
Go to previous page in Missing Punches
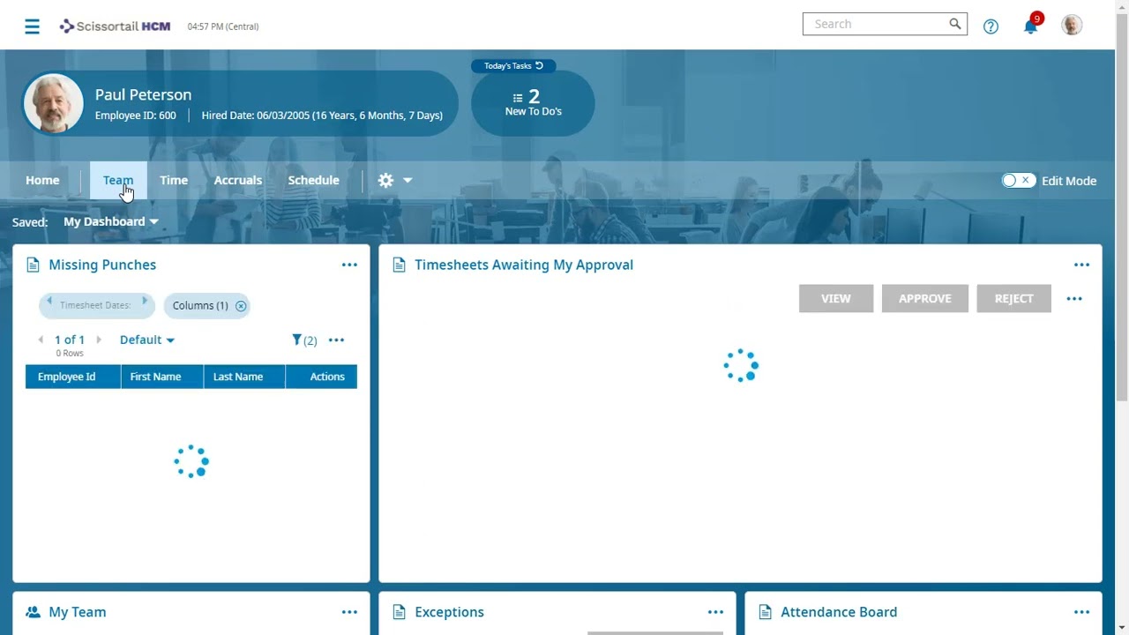[41, 340]
